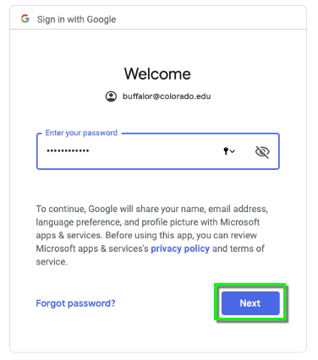
Task: Focus the Enter your password field
Action: click(x=158, y=151)
